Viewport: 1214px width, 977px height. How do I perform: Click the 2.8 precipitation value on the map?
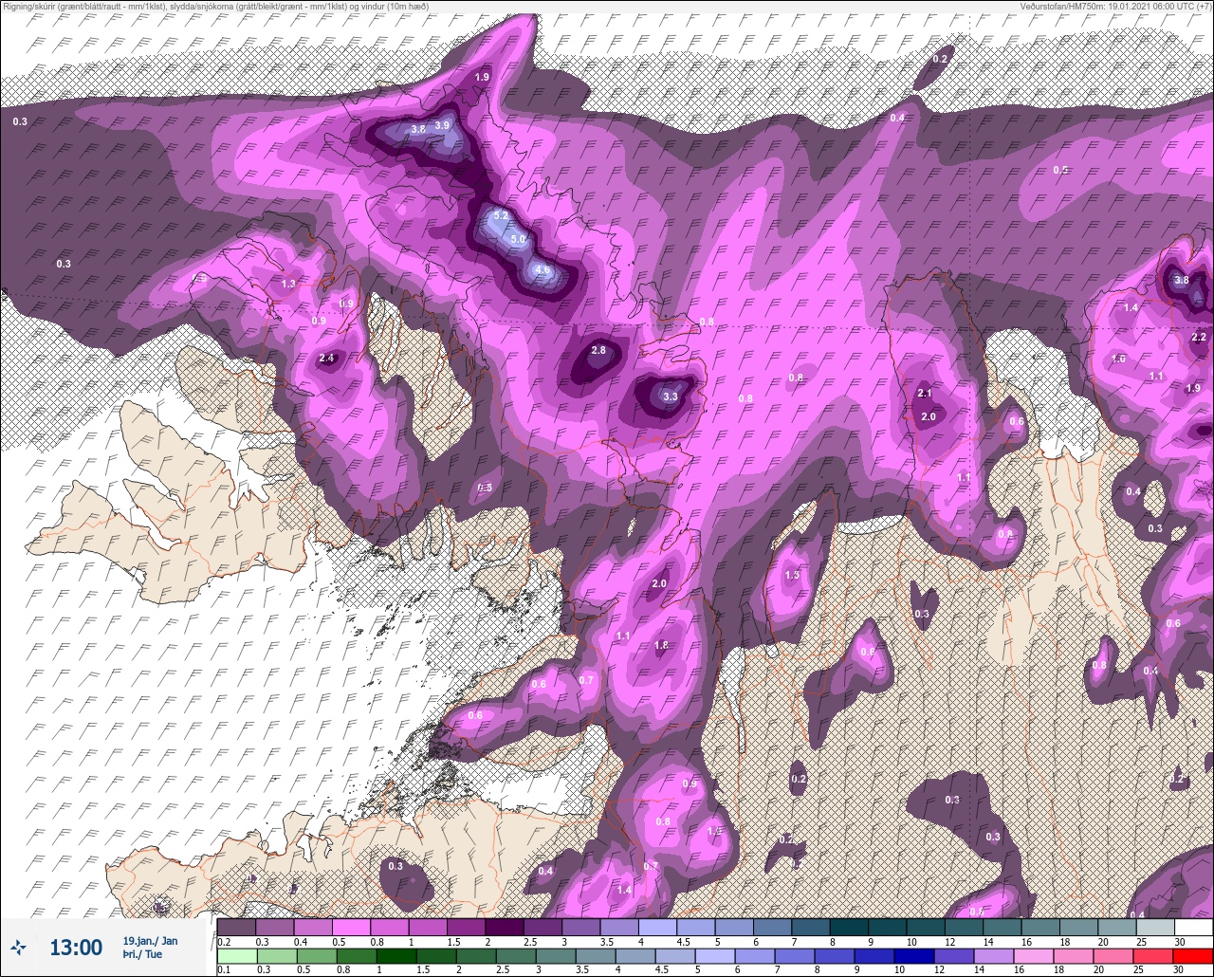(x=598, y=350)
